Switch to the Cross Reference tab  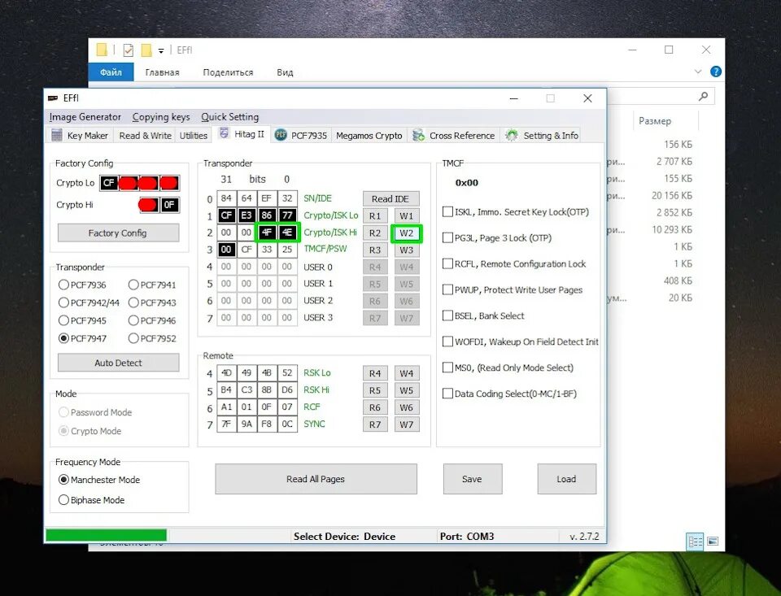pos(454,136)
